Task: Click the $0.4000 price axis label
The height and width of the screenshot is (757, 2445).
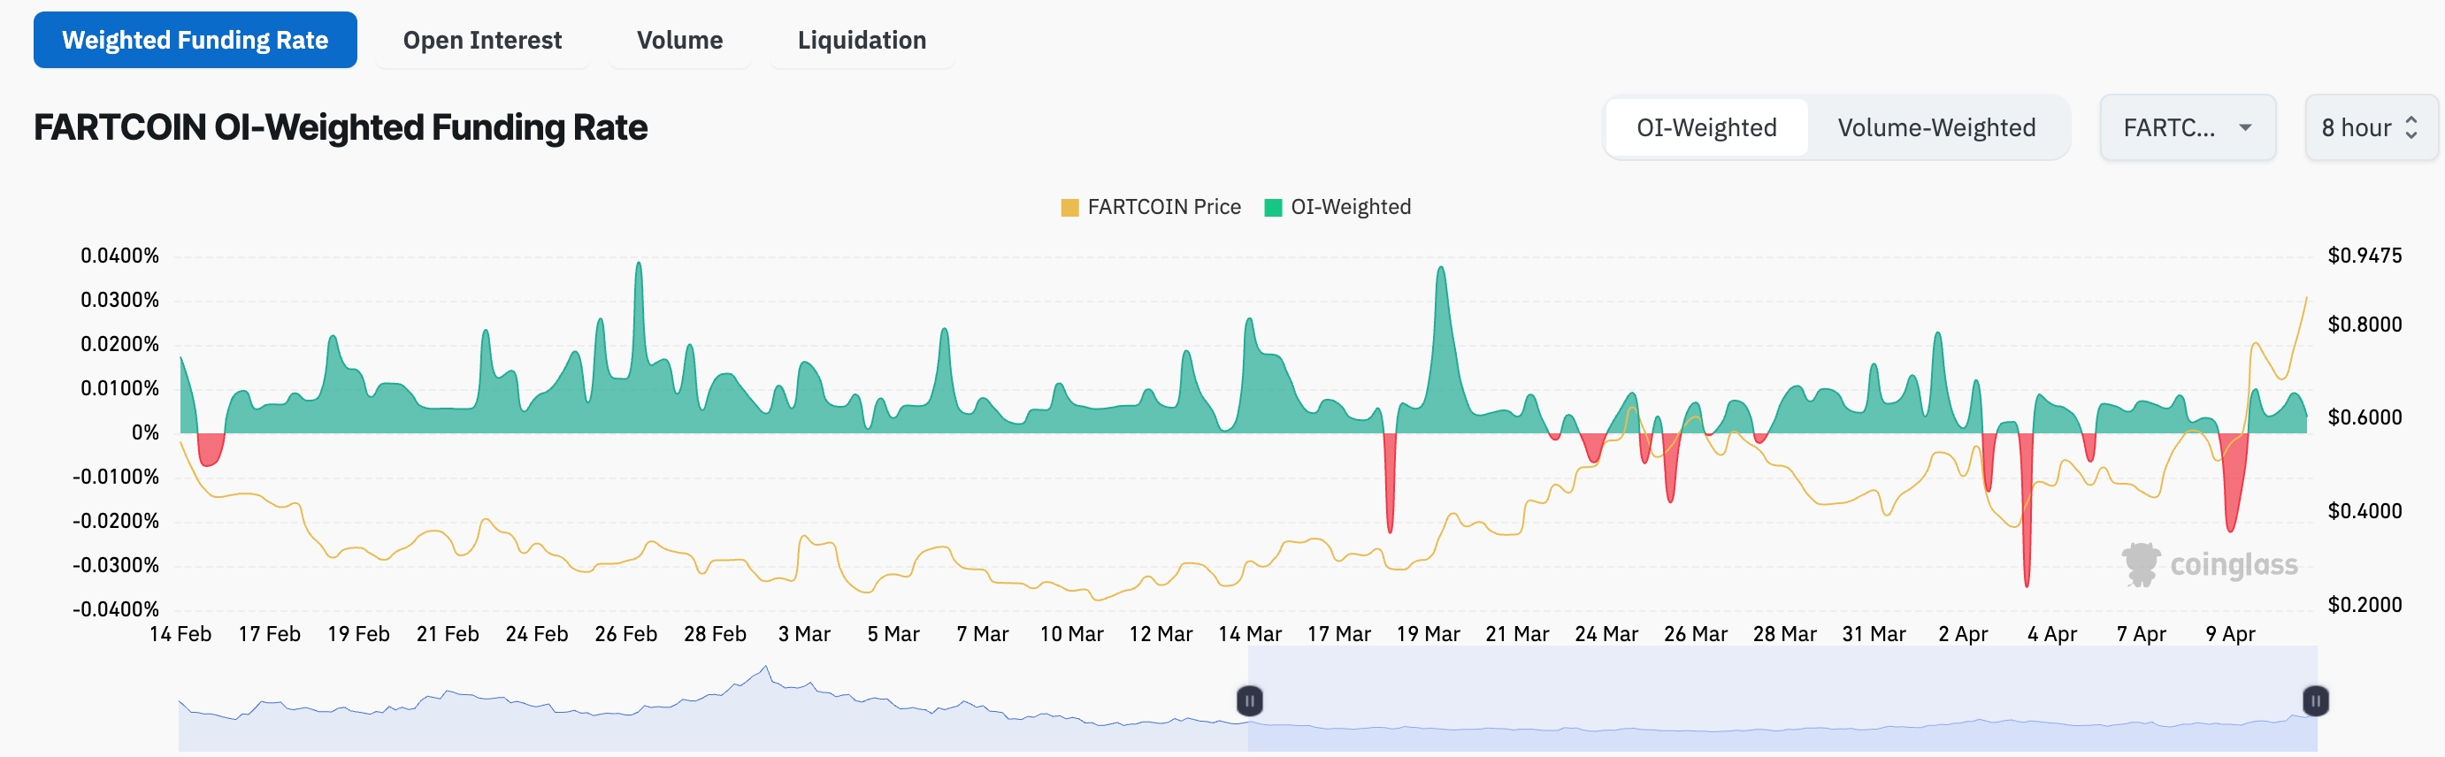Action: click(x=2365, y=511)
